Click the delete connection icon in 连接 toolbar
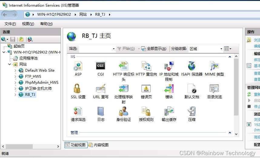This screenshot has height=159, width=260. [x=30, y=39]
